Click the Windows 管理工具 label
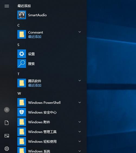 pyautogui.click(x=42, y=132)
